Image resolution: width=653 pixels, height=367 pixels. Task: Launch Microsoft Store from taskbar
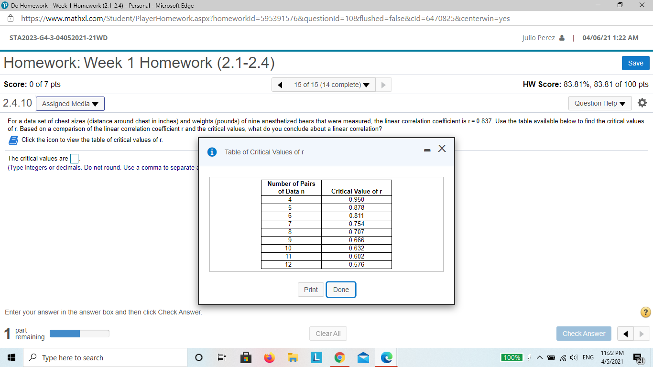click(246, 357)
